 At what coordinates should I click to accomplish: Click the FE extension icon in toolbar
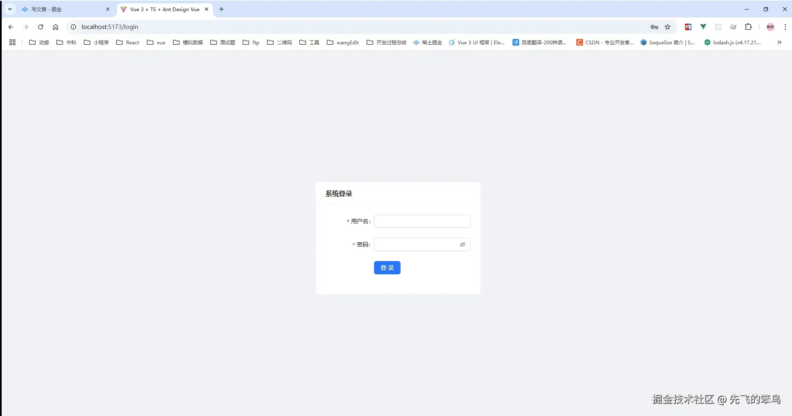tap(688, 27)
